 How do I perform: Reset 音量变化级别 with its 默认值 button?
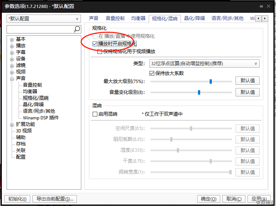248,92
